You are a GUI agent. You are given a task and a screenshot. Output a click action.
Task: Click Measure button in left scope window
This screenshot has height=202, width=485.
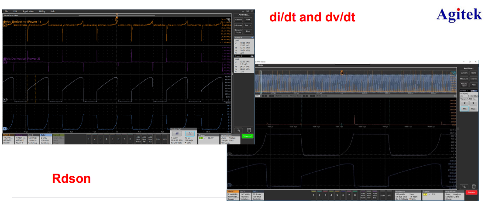tap(238, 25)
